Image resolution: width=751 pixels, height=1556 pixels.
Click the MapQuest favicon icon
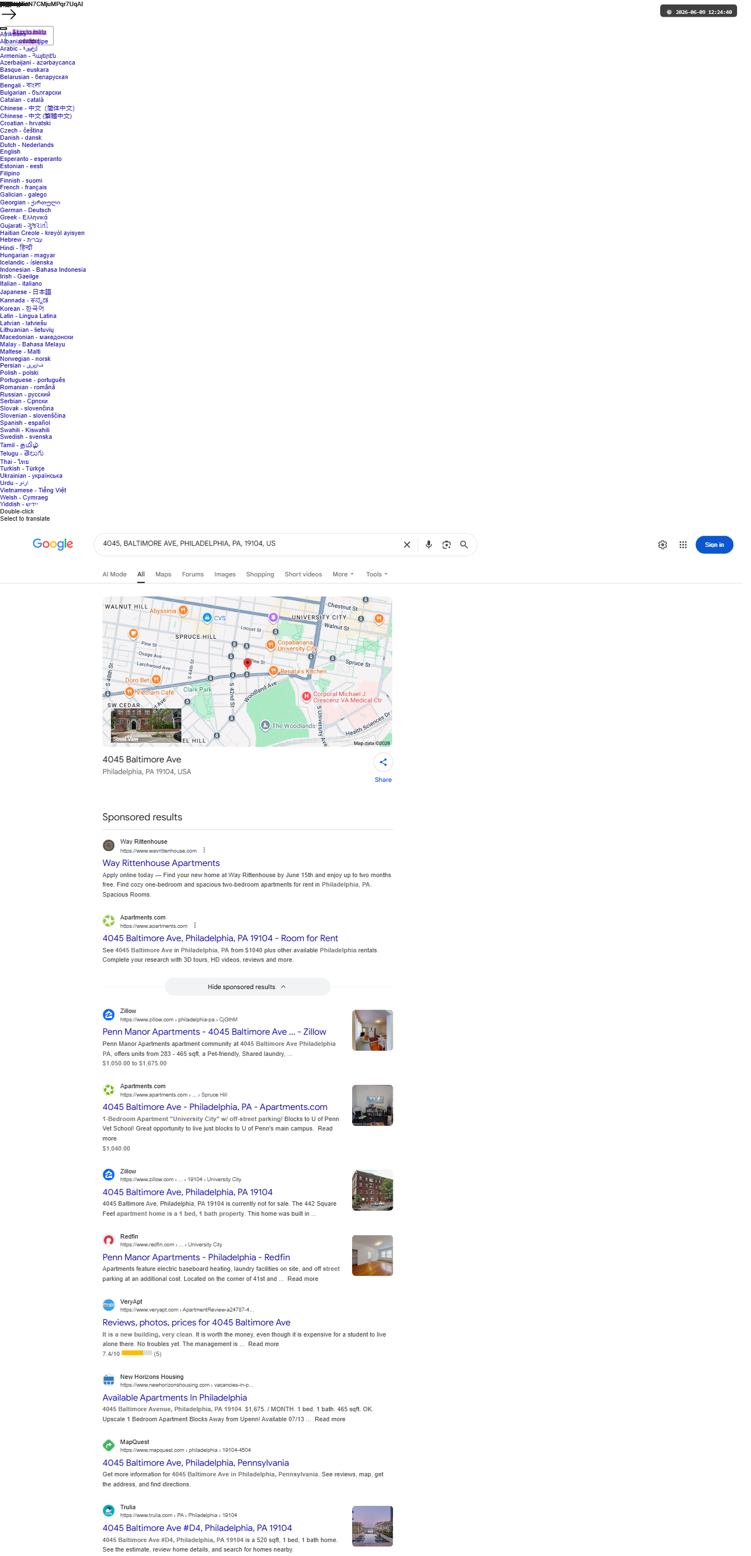click(x=109, y=1446)
